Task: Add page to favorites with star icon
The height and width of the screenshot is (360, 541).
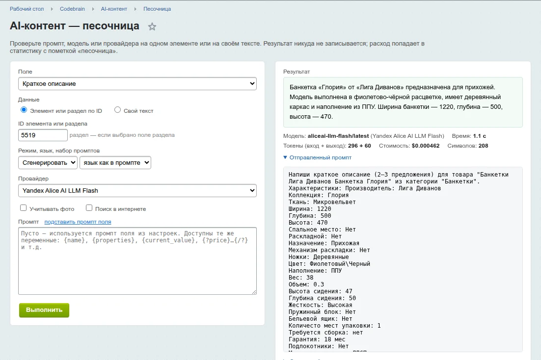Action: (x=152, y=26)
